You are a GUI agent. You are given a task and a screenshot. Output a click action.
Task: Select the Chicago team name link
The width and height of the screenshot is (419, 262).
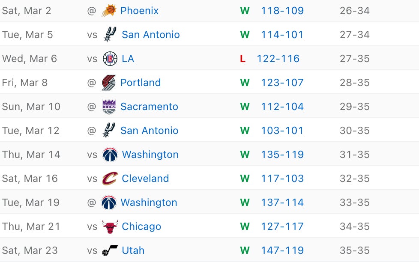(x=141, y=226)
